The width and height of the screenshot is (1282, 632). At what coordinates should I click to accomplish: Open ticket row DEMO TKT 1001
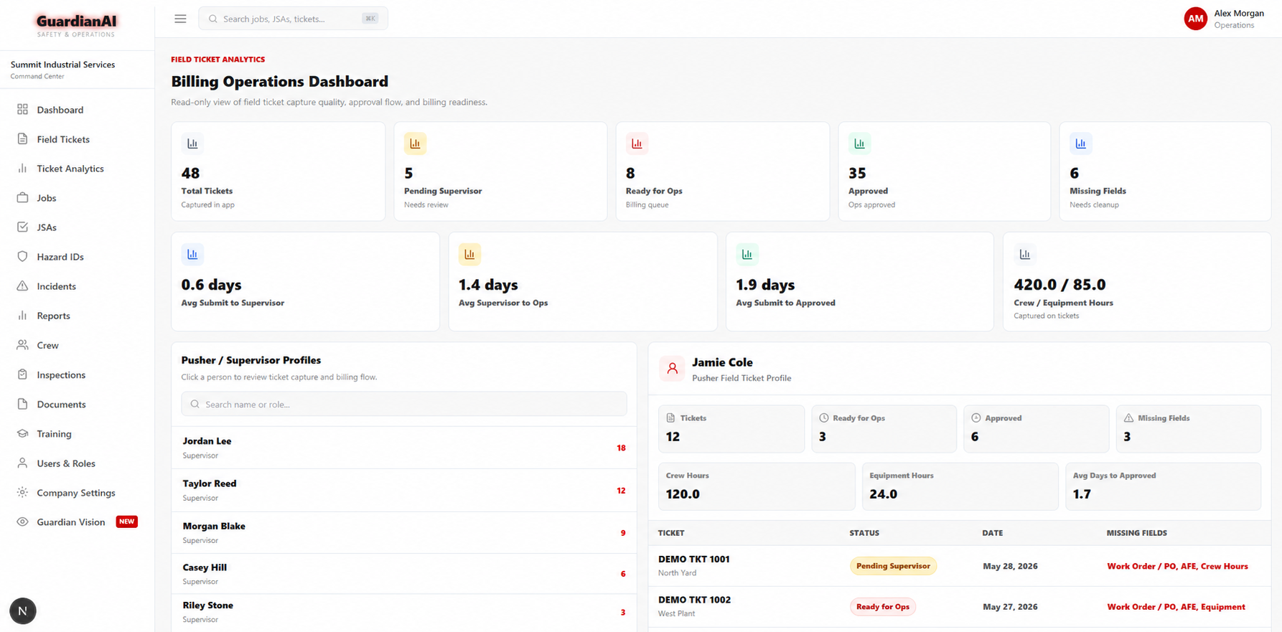coord(960,566)
